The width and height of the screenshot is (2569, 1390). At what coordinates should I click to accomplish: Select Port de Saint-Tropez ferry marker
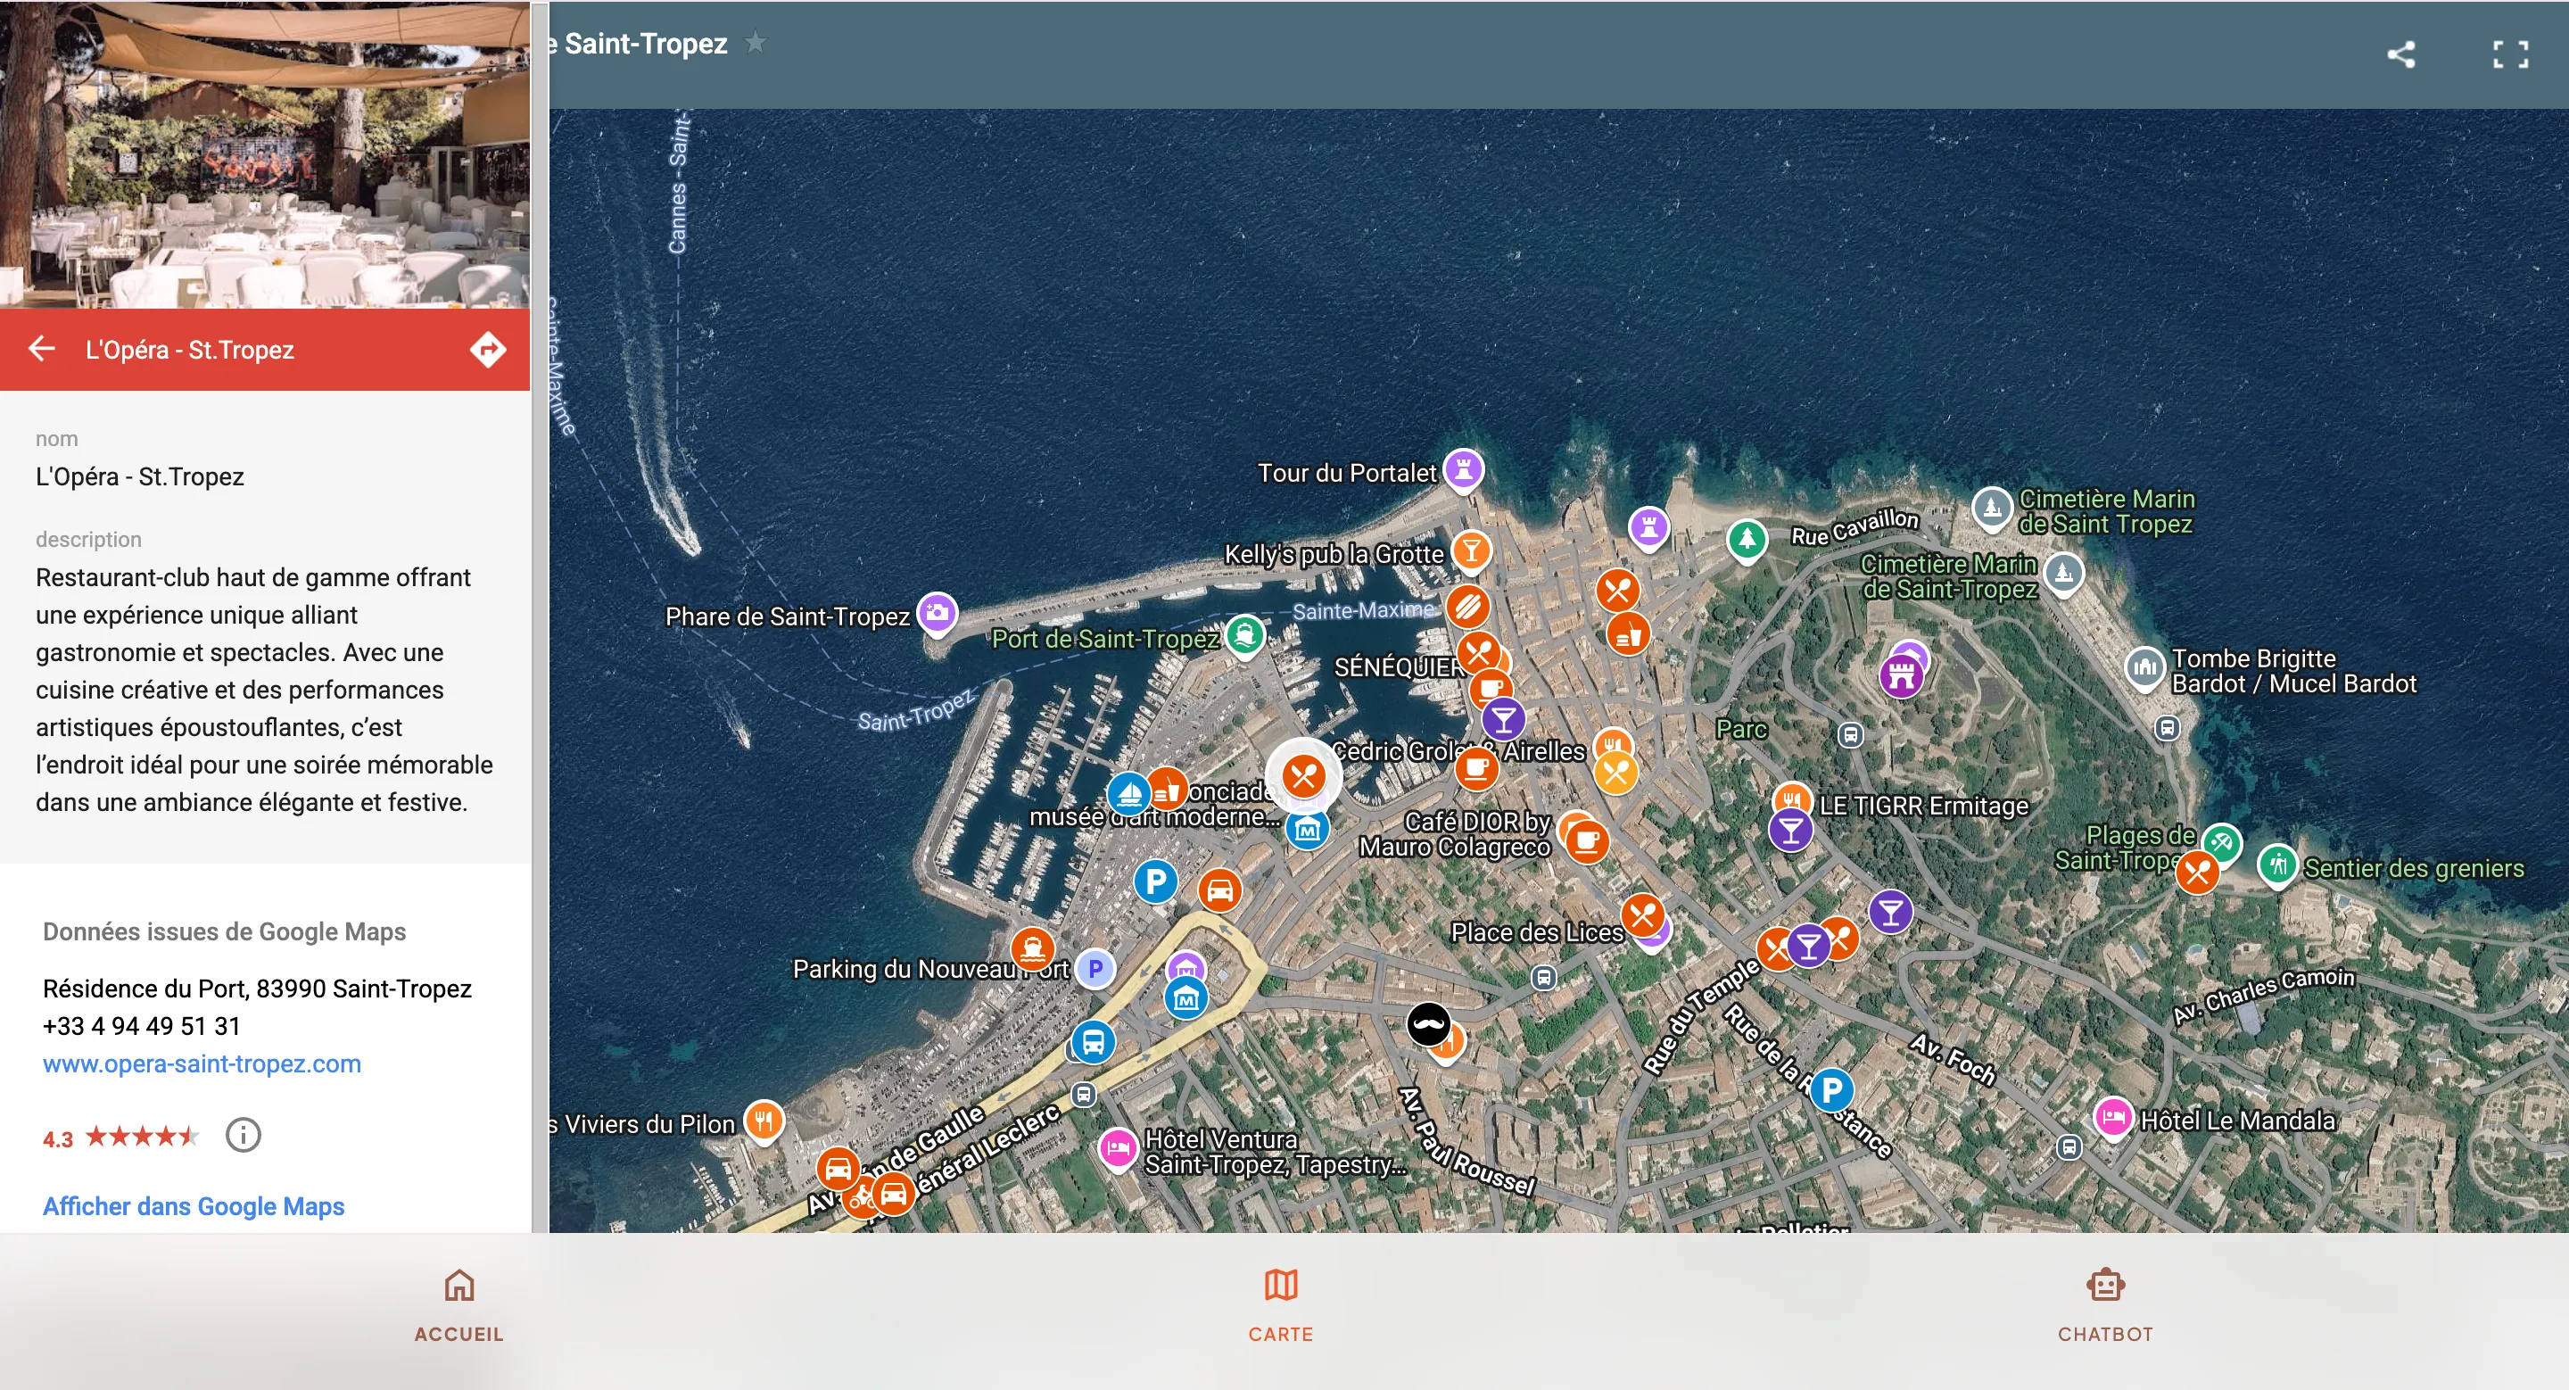point(1244,635)
